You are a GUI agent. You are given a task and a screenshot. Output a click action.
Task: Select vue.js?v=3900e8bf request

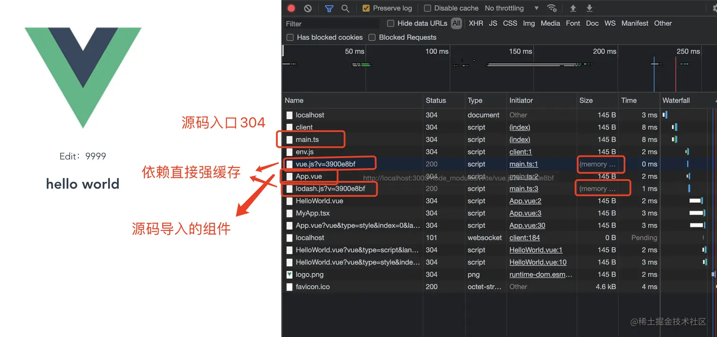pyautogui.click(x=325, y=164)
